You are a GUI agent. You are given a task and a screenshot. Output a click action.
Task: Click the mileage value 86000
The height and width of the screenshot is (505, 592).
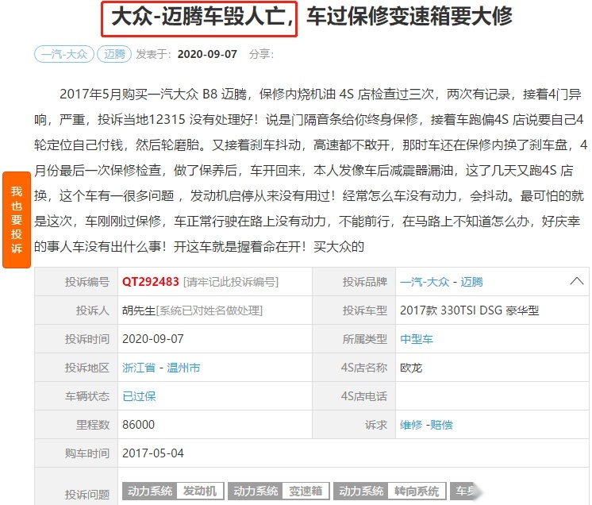click(x=138, y=425)
